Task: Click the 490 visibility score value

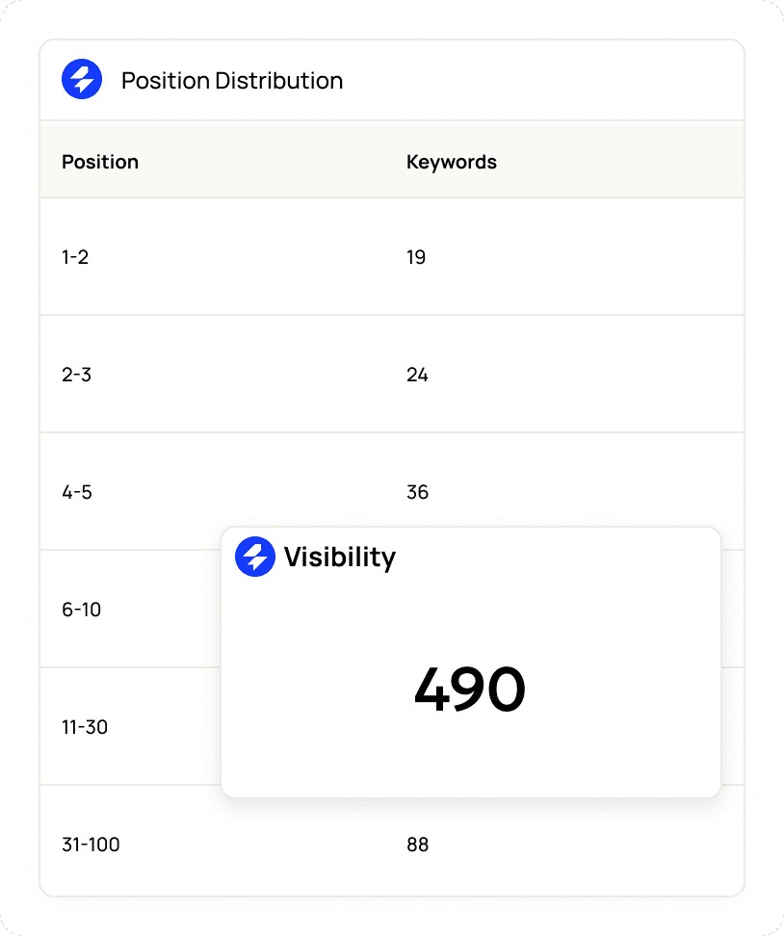Action: click(x=470, y=688)
